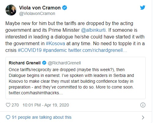Viewport: 153px width, 123px height.
Task: Click the @ViolavonCramon handle
Action: (37, 13)
